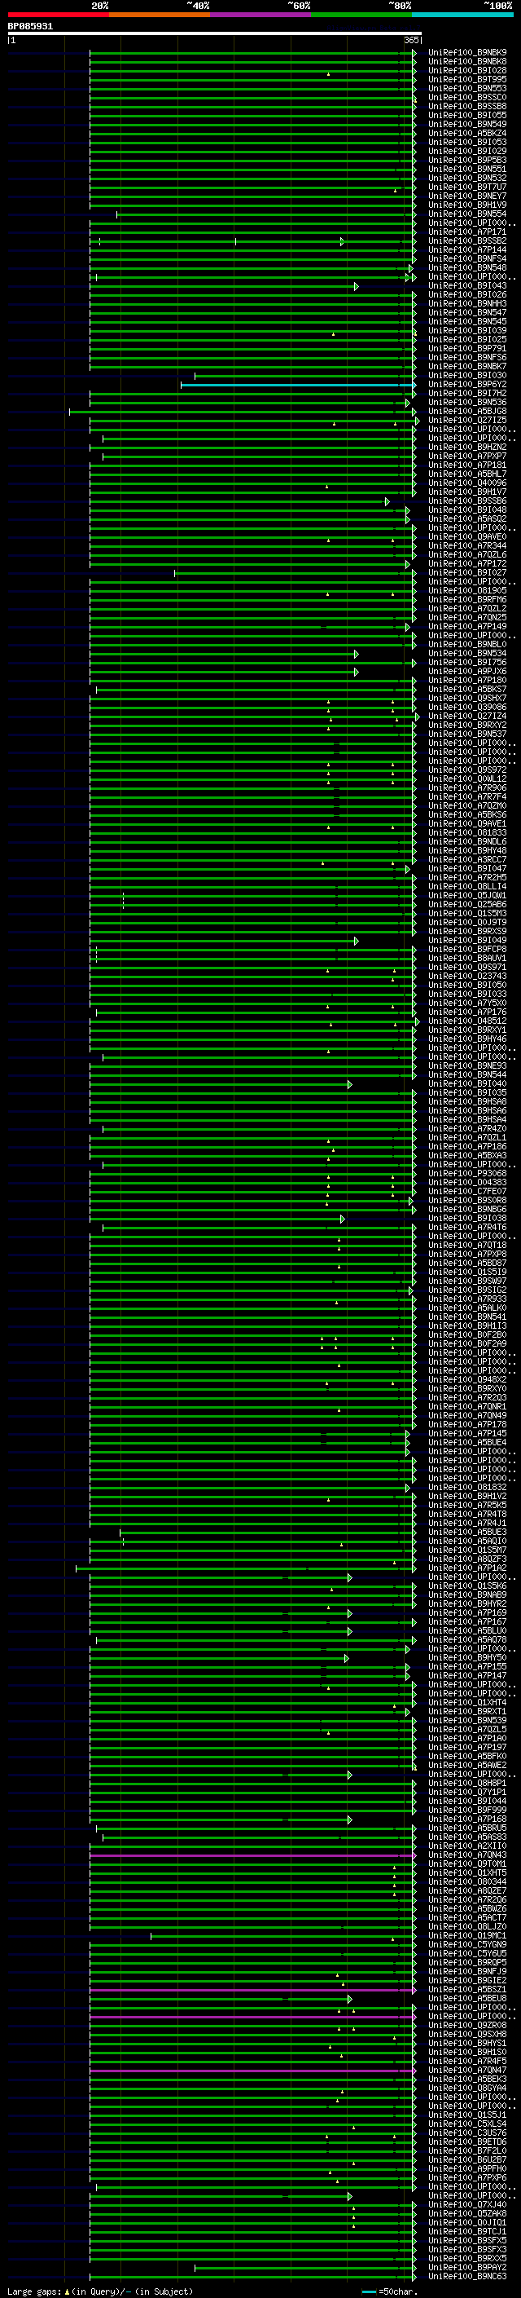Open hit UniRef100_B9GIE2
Image resolution: width=521 pixels, height=2298 pixels.
point(467,1980)
